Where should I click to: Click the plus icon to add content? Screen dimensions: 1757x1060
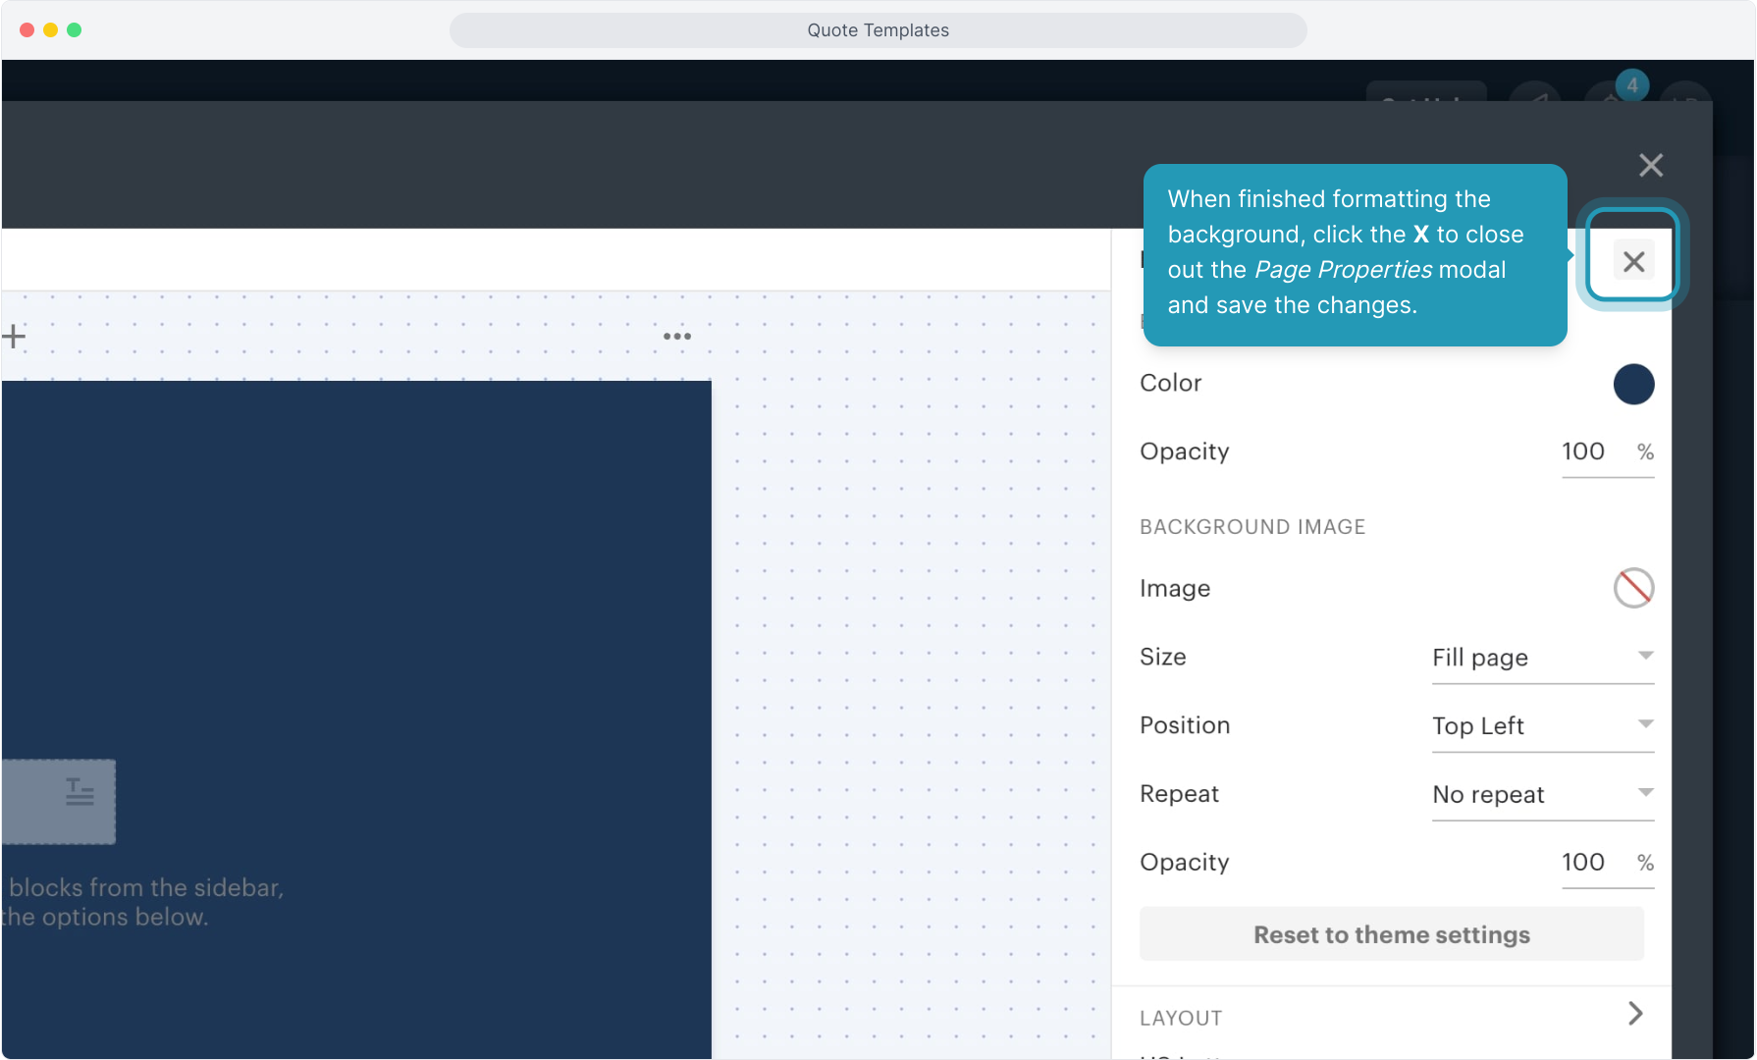[x=14, y=337]
